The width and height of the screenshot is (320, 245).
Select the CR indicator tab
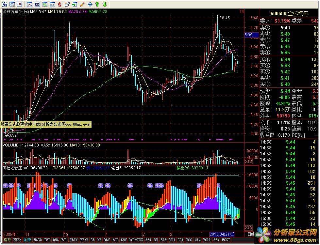click(93, 240)
